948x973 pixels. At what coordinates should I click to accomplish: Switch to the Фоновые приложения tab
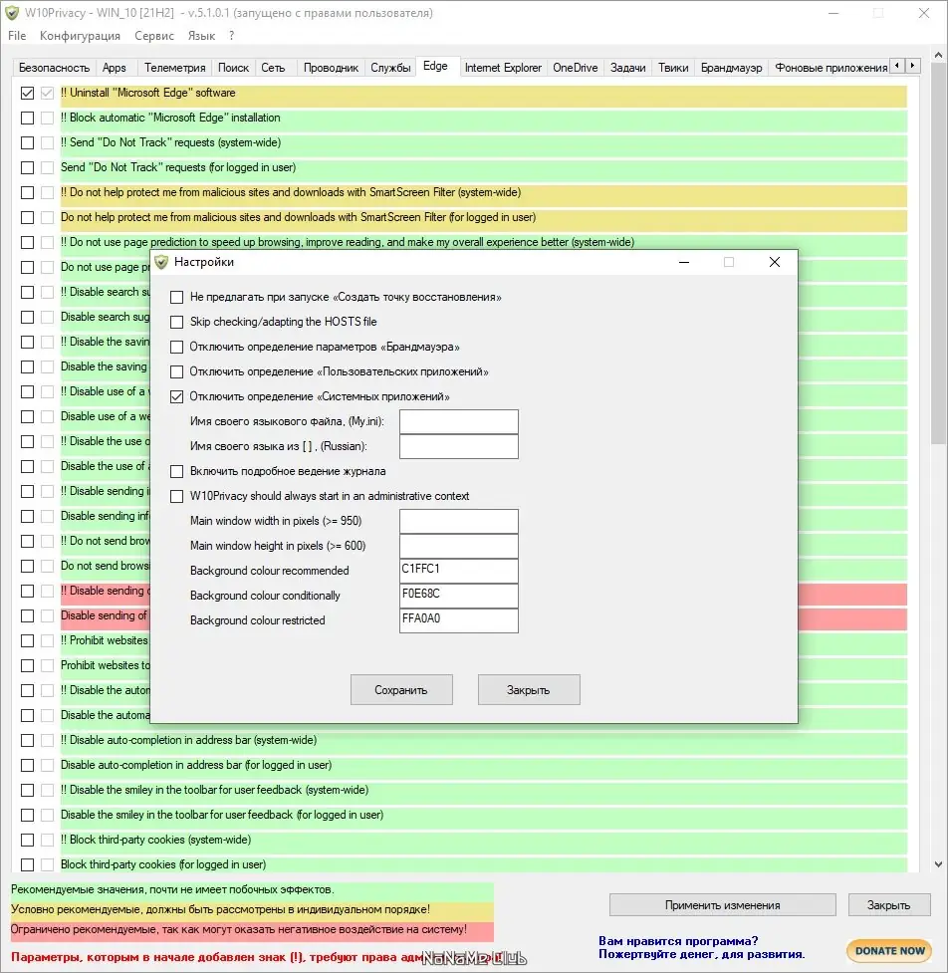click(x=830, y=68)
